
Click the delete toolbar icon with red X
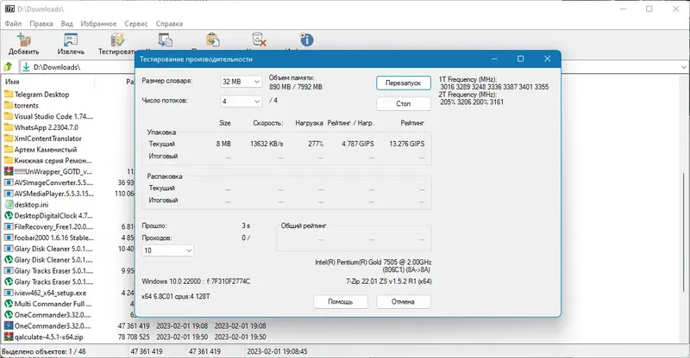[x=259, y=40]
